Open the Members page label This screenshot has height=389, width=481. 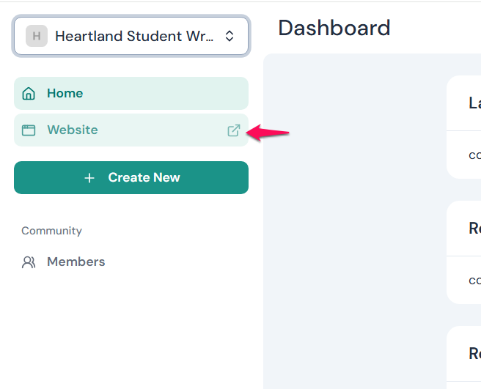[76, 262]
